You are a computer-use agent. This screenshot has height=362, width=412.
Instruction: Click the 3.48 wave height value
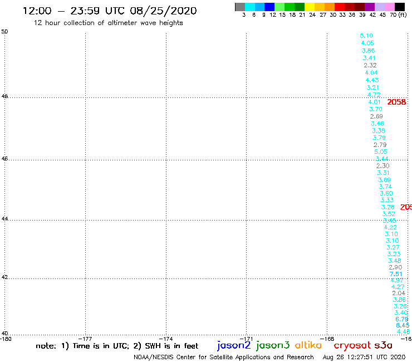pos(395,261)
